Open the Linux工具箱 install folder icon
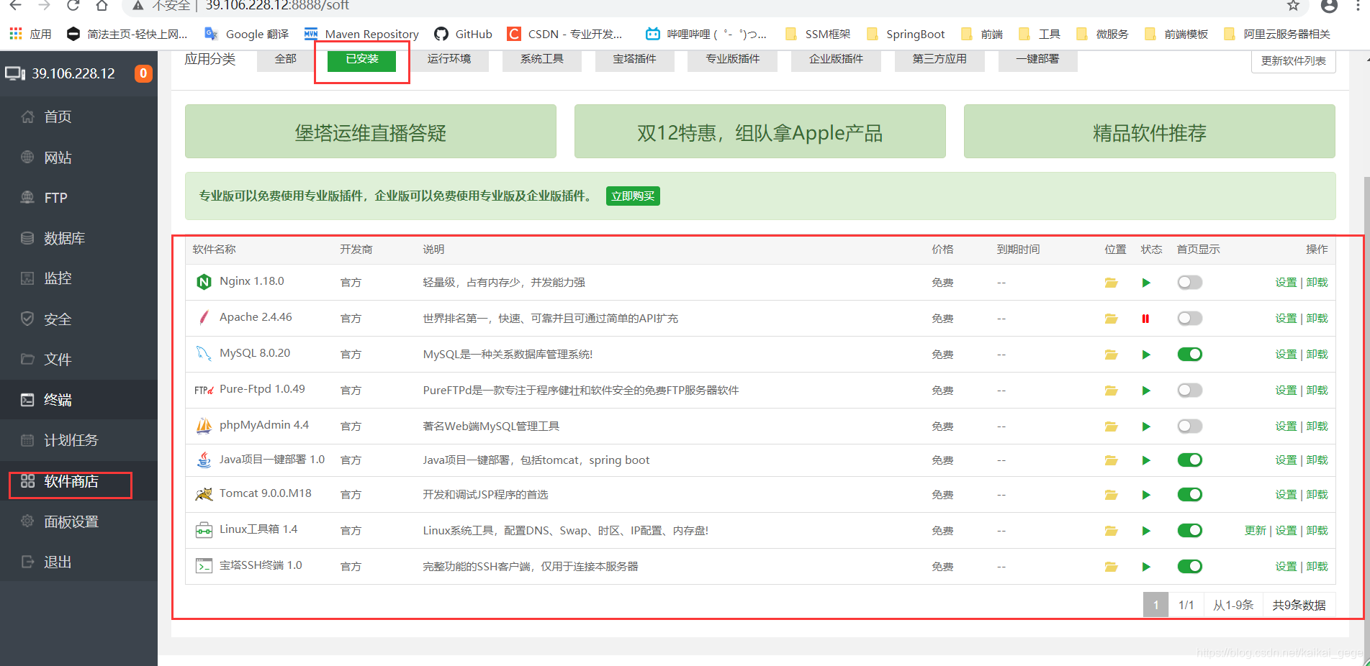 [1111, 531]
